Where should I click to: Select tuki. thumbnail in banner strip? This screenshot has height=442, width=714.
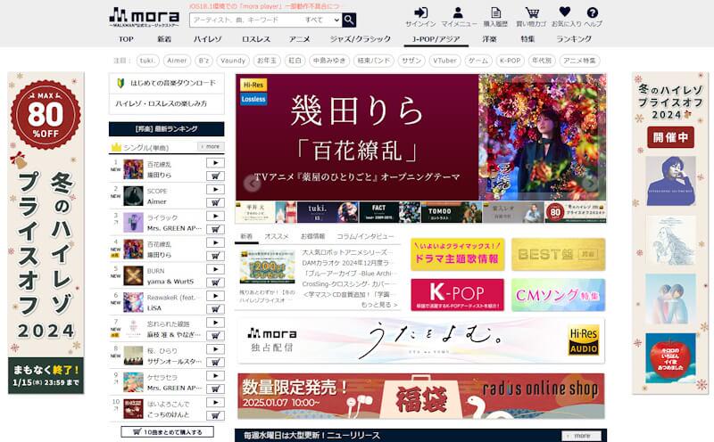pyautogui.click(x=328, y=212)
